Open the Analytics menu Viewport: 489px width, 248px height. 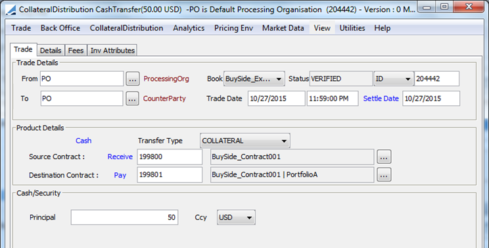(189, 28)
